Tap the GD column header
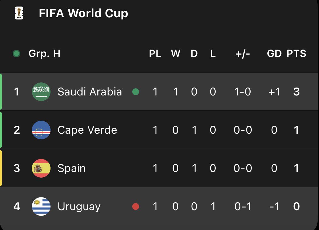 click(274, 54)
